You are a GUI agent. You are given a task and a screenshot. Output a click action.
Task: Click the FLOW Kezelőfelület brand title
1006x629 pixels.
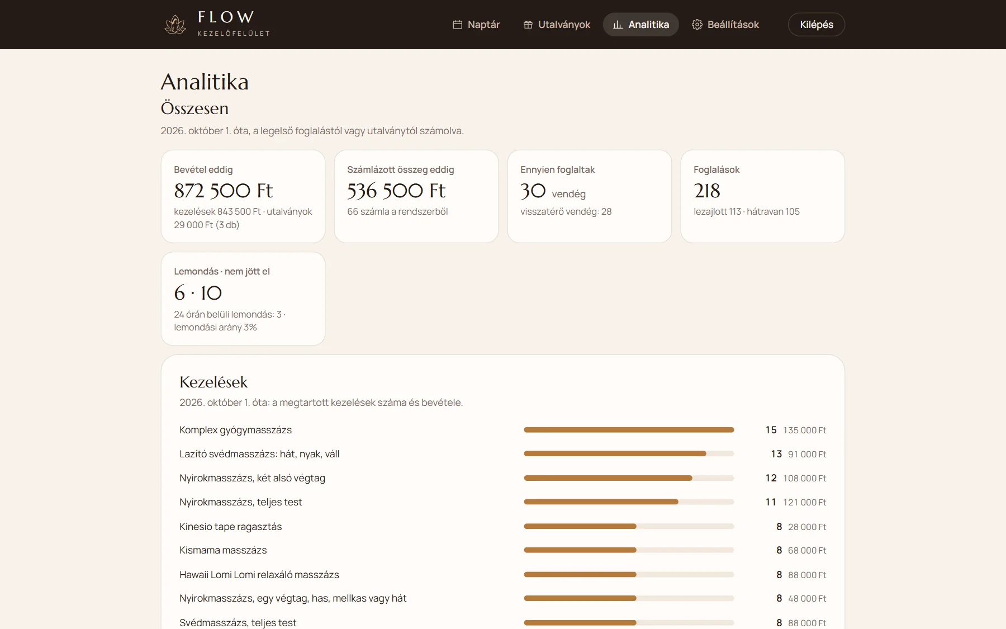point(234,23)
